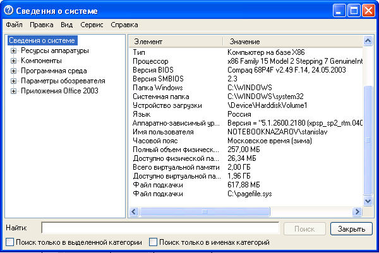Select the Сведения о системе root node
The height and width of the screenshot is (253, 379).
click(x=42, y=40)
